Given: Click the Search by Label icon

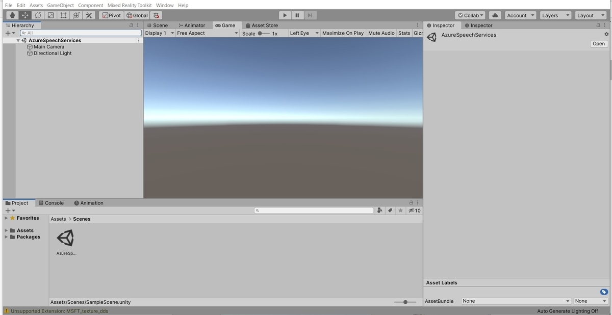Looking at the screenshot, I should (390, 211).
